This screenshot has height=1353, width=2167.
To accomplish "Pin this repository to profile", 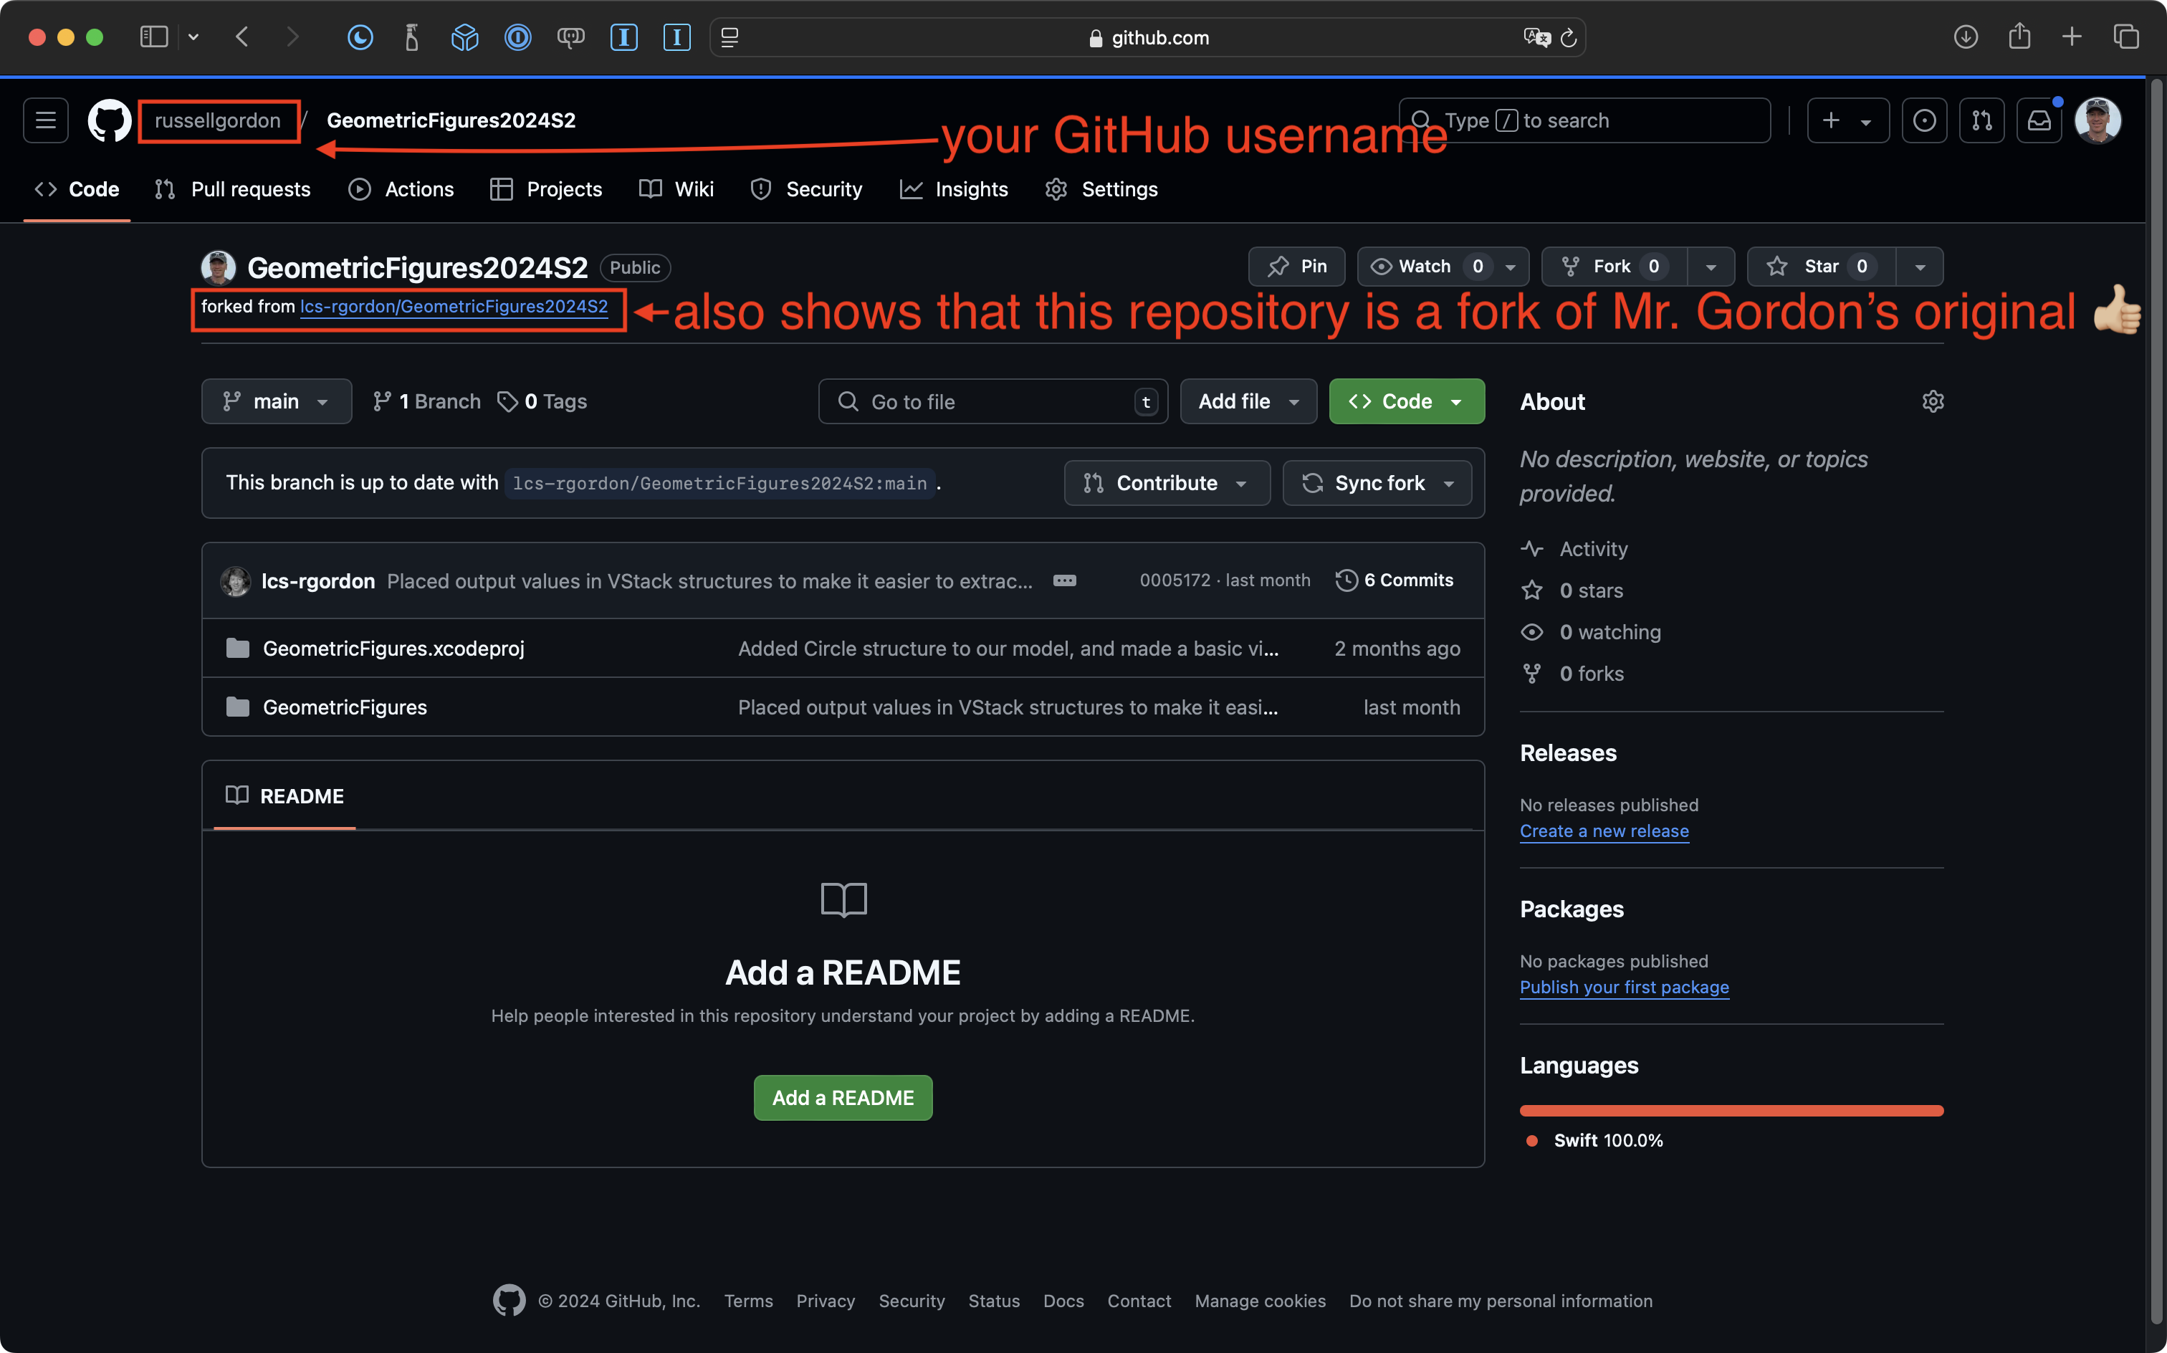I will pyautogui.click(x=1296, y=267).
